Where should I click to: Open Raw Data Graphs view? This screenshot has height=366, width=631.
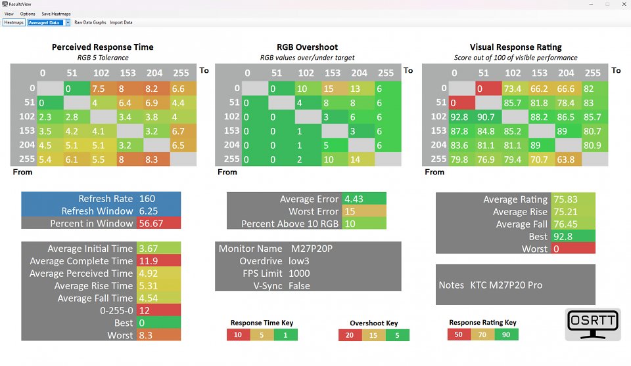coord(90,22)
